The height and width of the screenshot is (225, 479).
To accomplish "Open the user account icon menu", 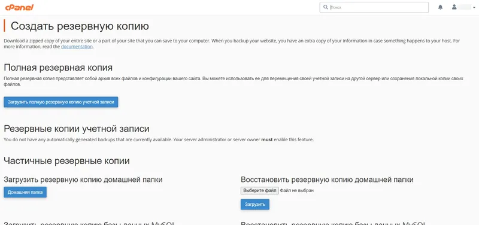I will 454,7.
